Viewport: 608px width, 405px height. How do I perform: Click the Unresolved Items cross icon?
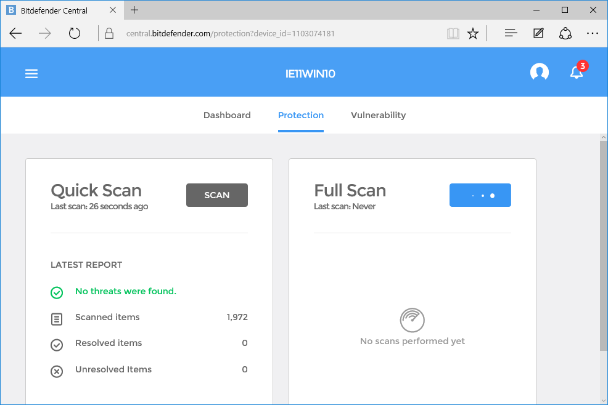click(57, 371)
